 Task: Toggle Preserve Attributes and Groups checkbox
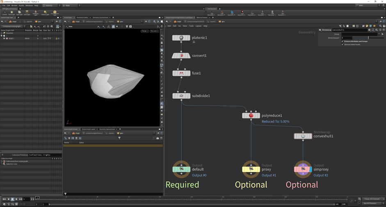[x=343, y=41]
